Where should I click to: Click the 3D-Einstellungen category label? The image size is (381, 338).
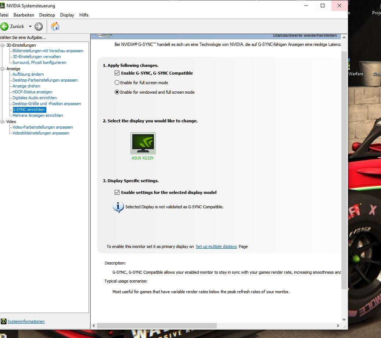point(21,45)
